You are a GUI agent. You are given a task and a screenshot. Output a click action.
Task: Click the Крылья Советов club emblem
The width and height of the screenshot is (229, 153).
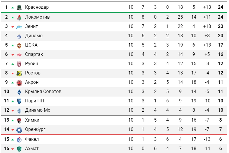19,92
